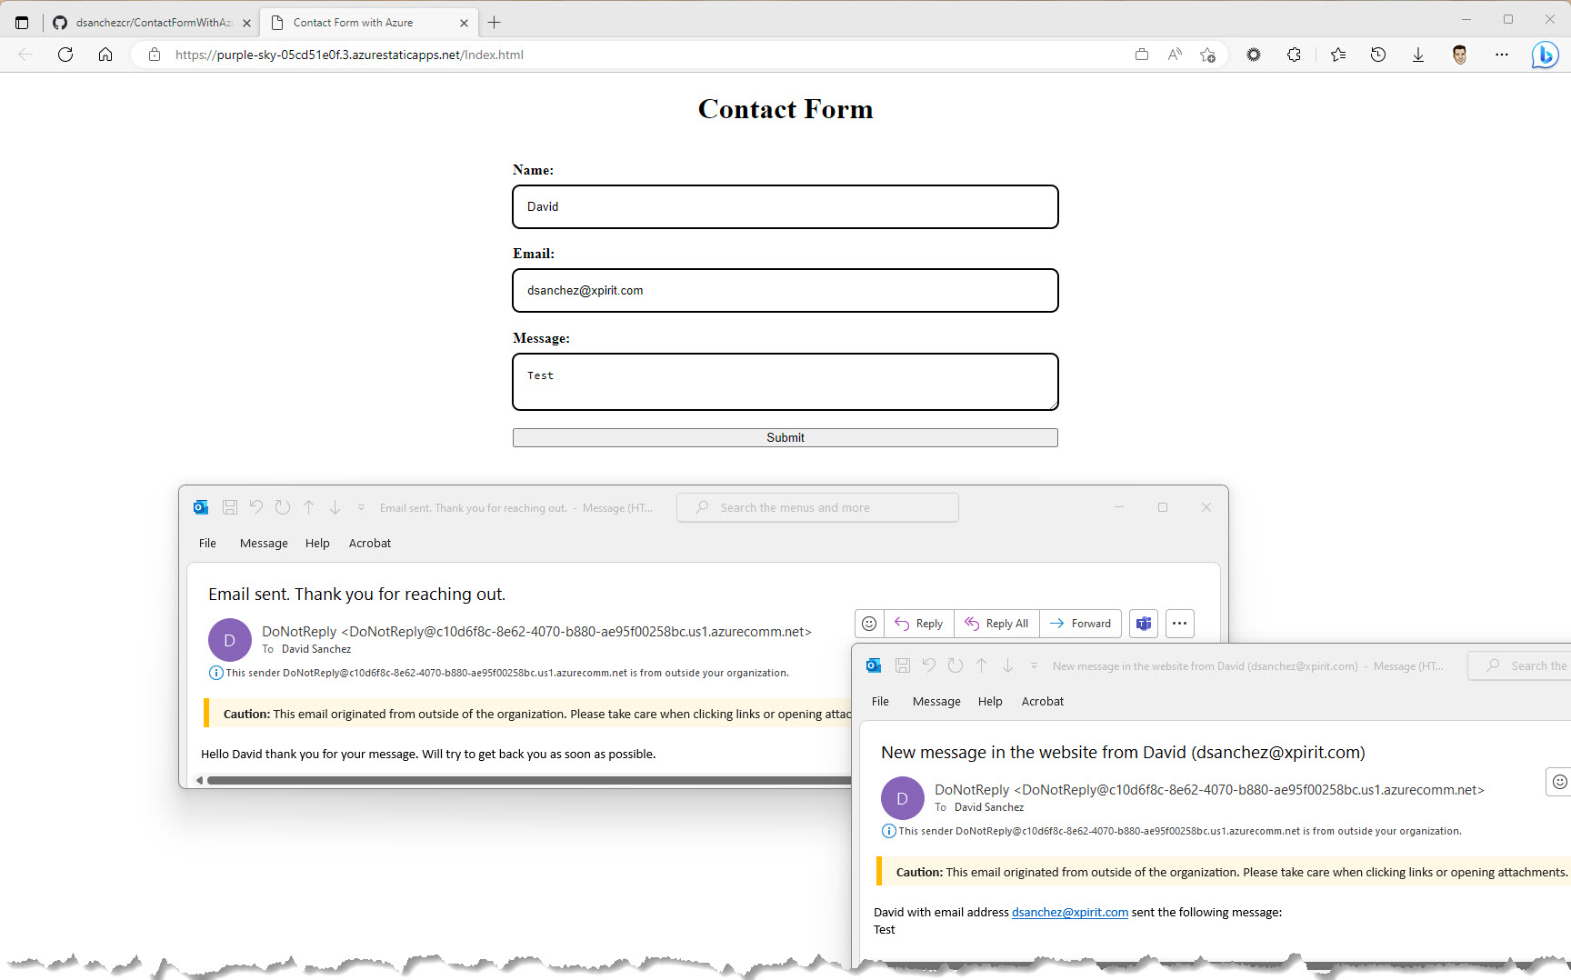Expand the Customize Quick Access Toolbar chevron

point(361,507)
